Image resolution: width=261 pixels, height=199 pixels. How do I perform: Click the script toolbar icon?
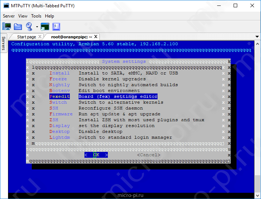(56, 27)
